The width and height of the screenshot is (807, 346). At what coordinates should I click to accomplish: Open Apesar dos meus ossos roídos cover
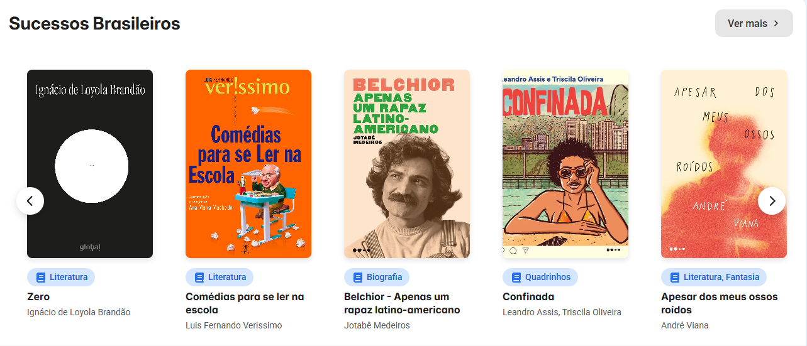724,164
